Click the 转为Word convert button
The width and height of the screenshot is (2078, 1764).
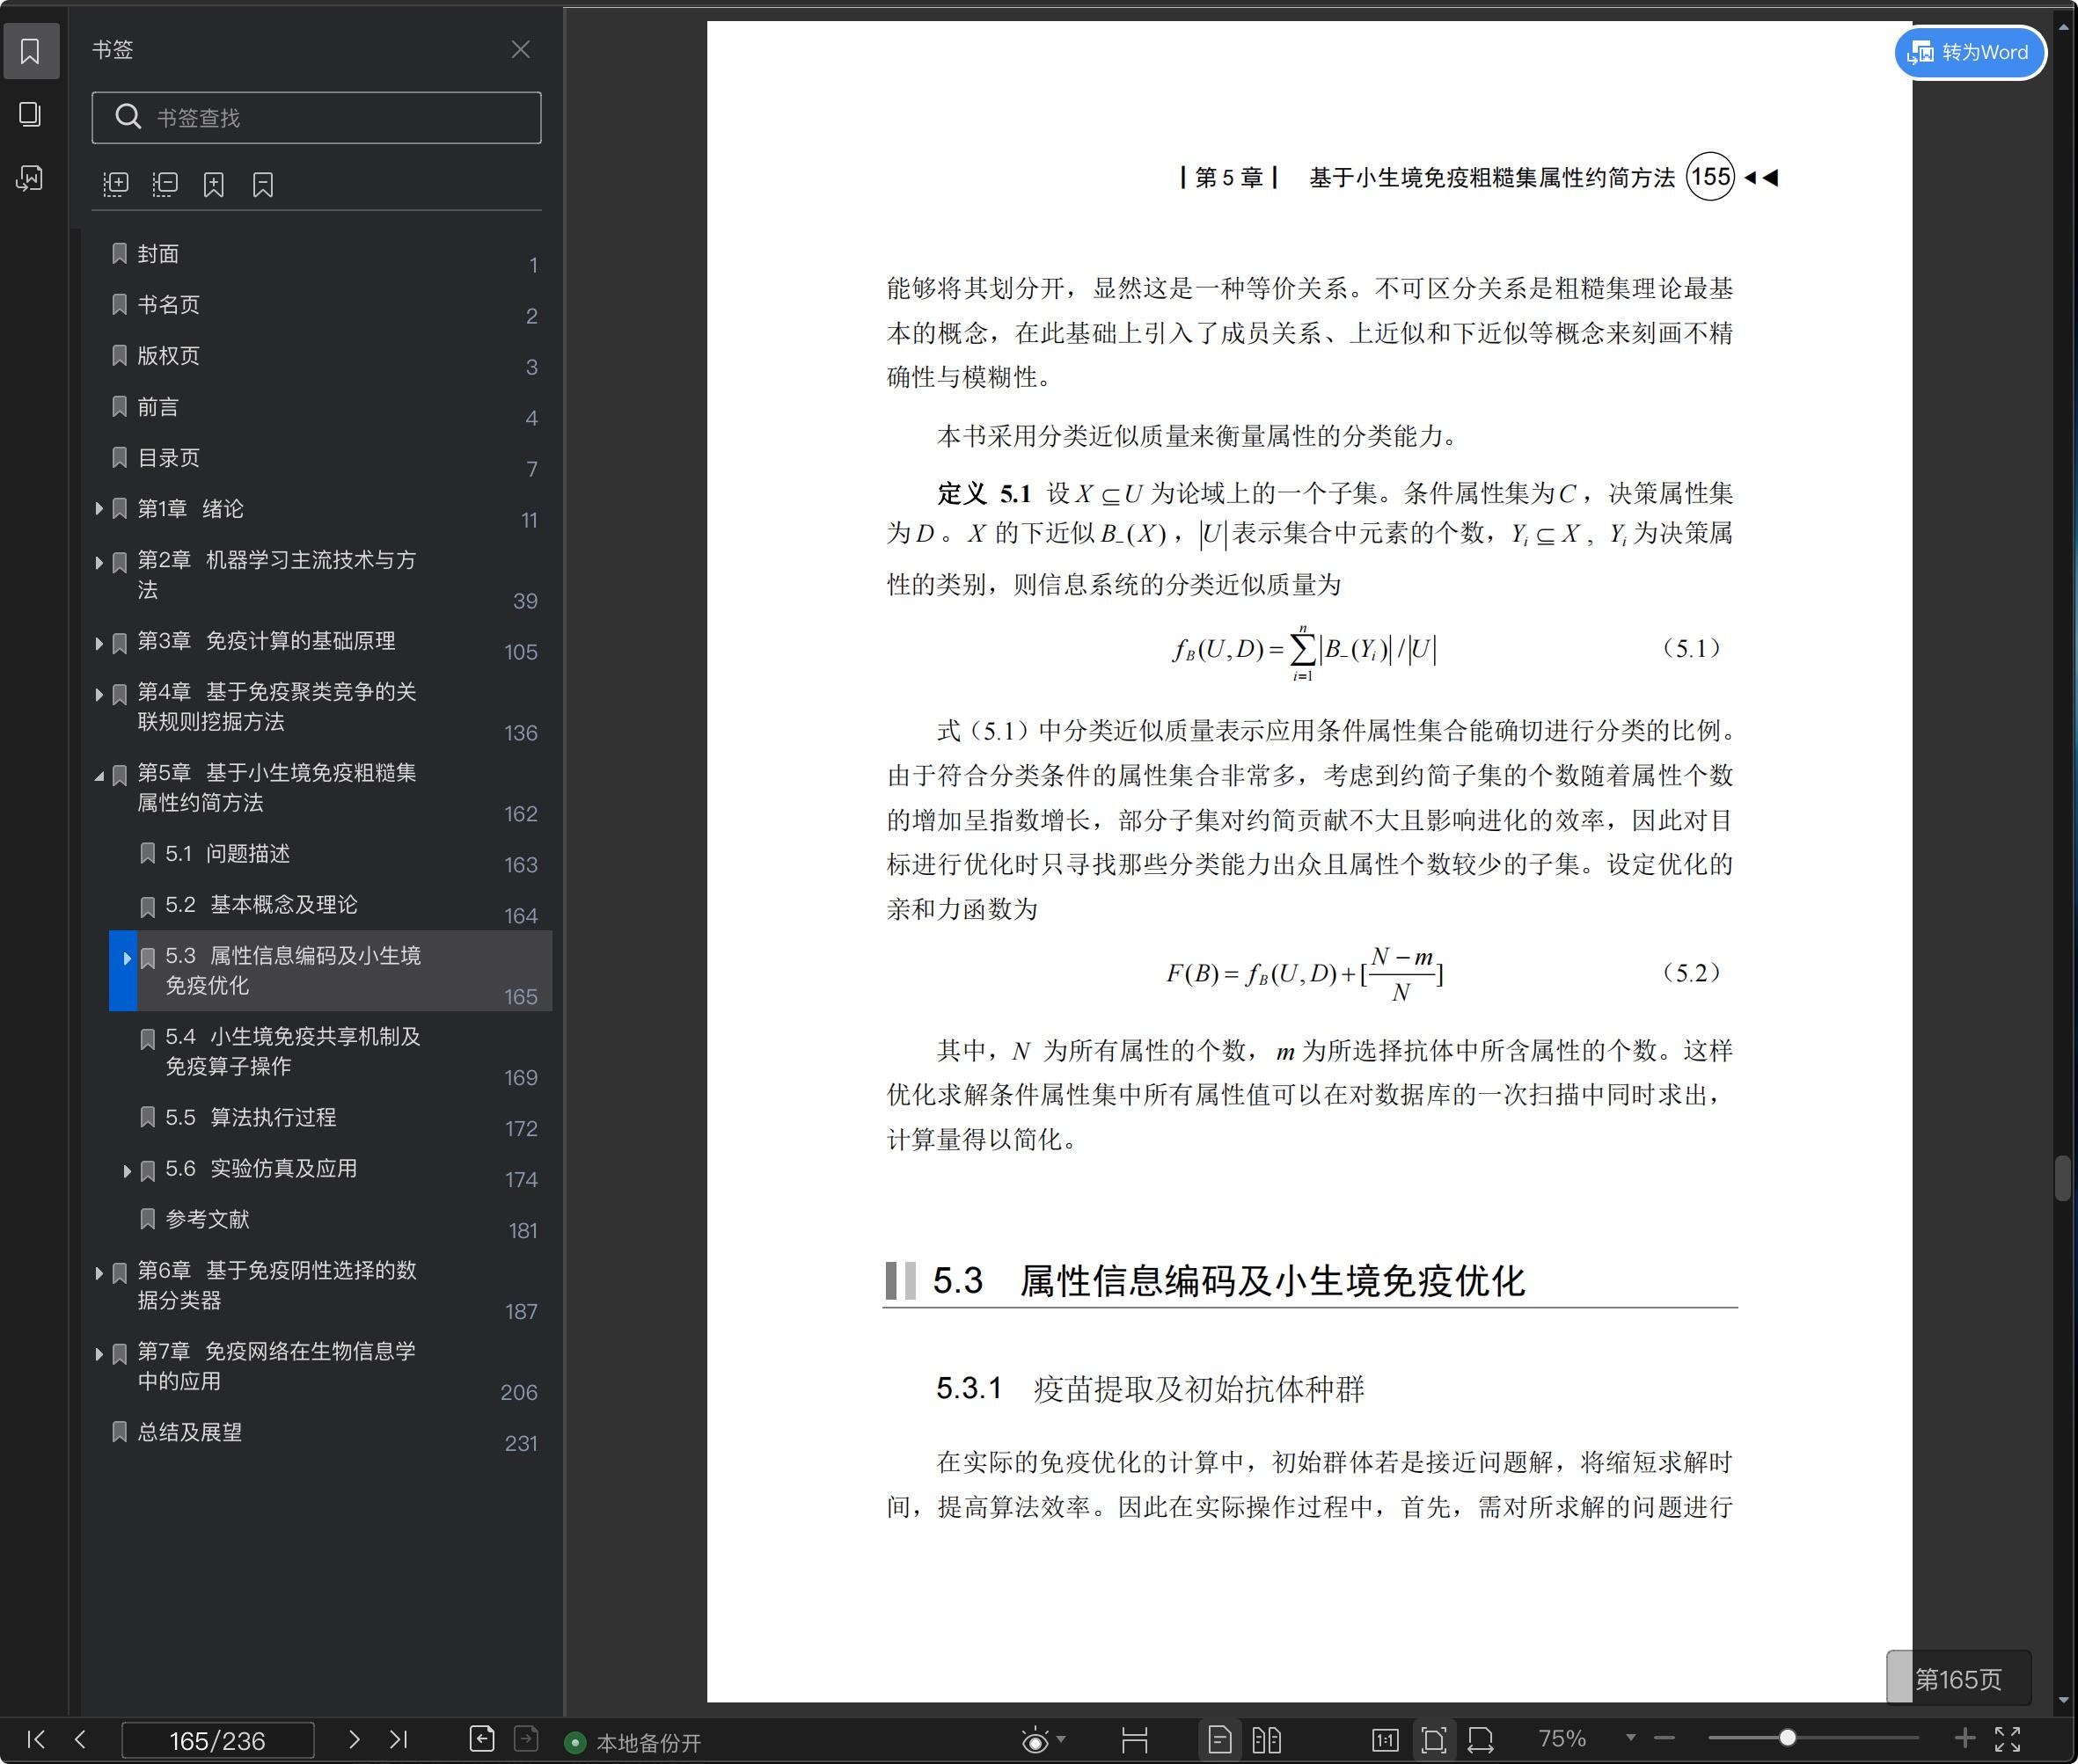(x=1969, y=52)
